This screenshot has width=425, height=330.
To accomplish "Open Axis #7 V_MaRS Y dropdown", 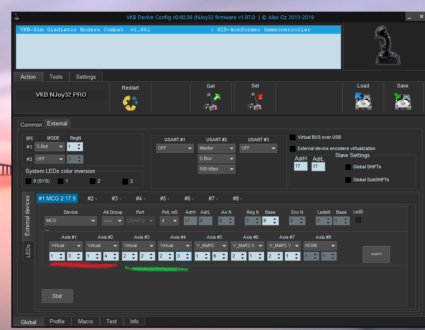I will tap(283, 245).
